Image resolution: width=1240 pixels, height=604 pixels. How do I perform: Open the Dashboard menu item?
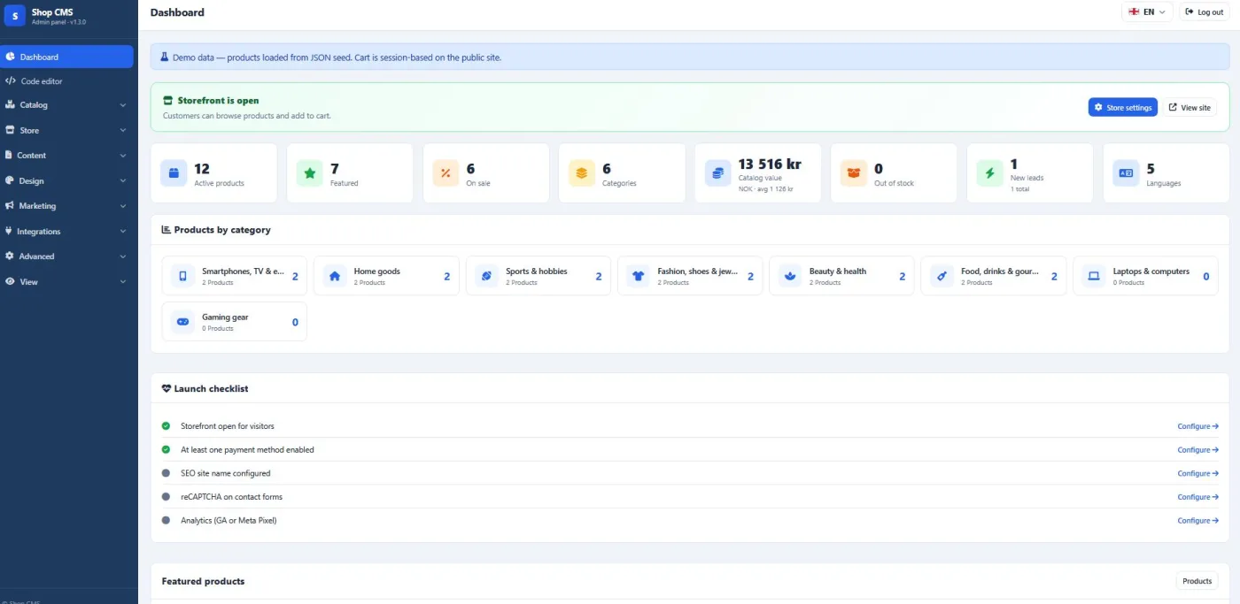tap(67, 57)
